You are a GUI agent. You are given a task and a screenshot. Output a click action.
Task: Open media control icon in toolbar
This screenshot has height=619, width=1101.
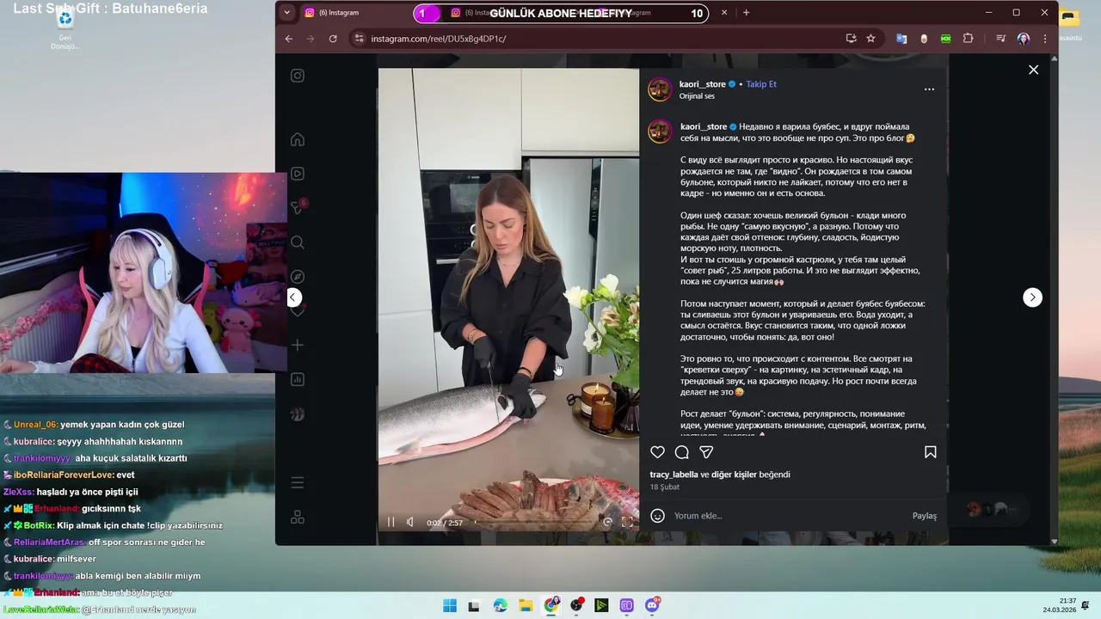coord(1000,39)
